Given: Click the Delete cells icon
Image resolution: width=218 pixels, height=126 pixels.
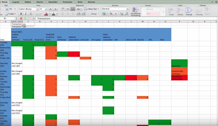Looking at the screenshot, I should [x=180, y=11].
